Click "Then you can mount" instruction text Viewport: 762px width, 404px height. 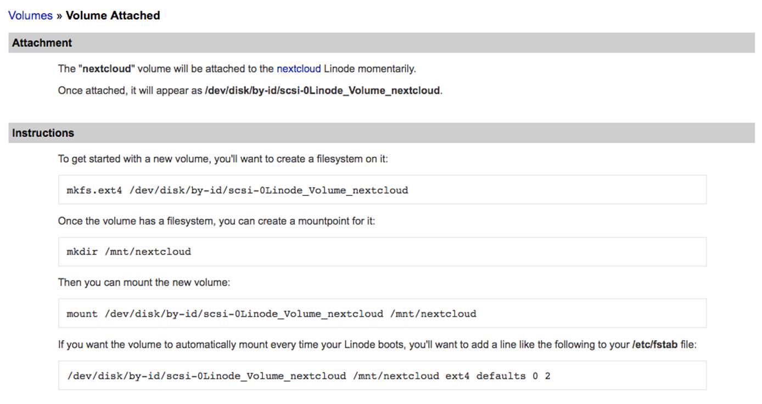(x=144, y=283)
